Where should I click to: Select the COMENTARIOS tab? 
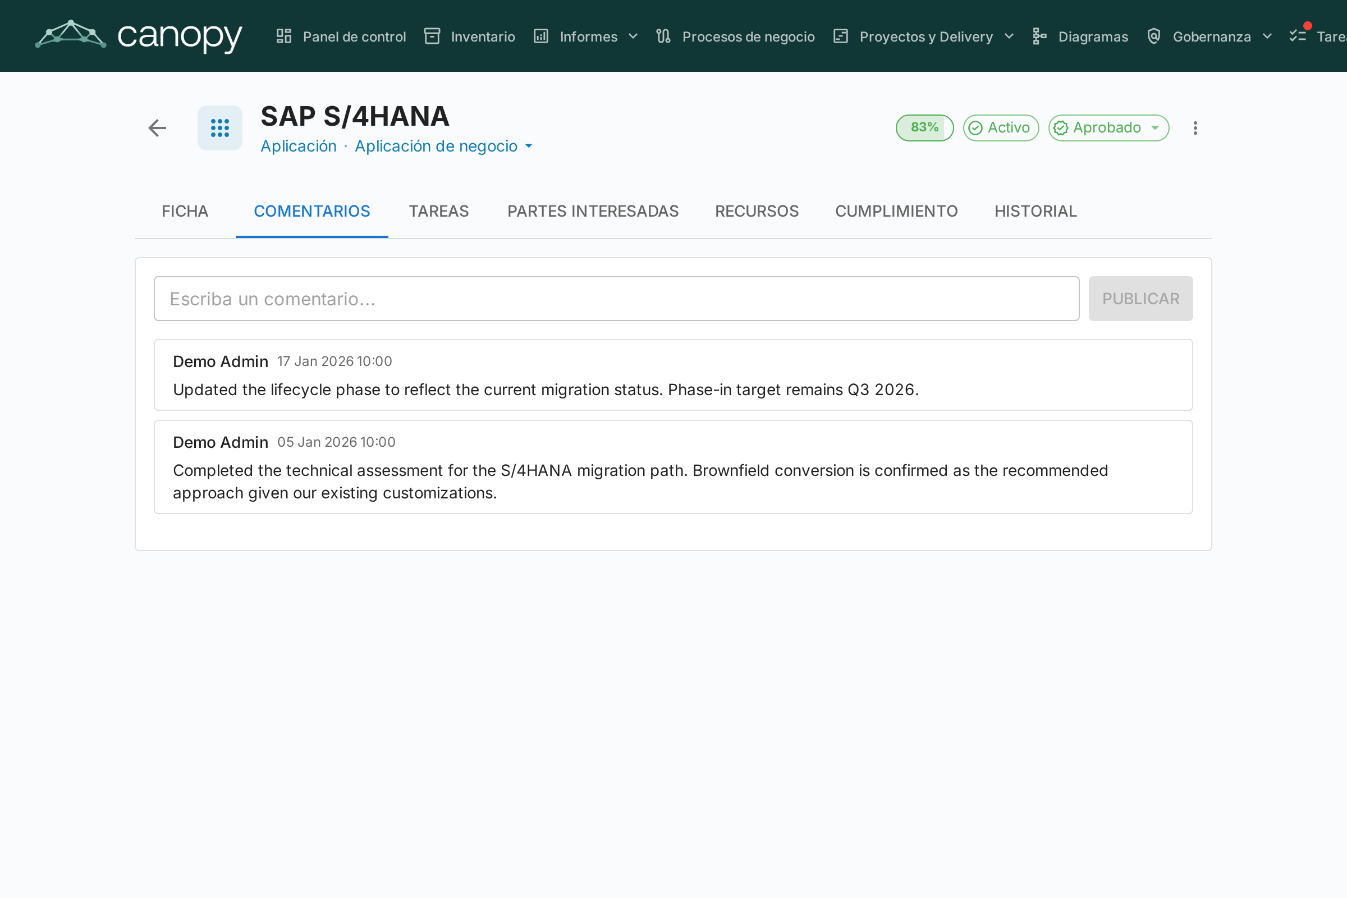click(312, 212)
